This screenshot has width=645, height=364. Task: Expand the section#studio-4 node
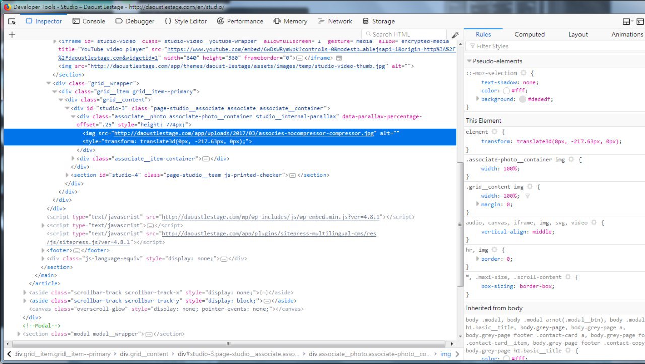(67, 175)
